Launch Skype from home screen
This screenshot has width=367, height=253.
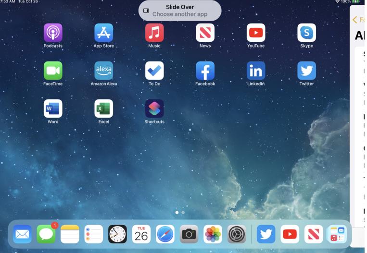tap(306, 33)
